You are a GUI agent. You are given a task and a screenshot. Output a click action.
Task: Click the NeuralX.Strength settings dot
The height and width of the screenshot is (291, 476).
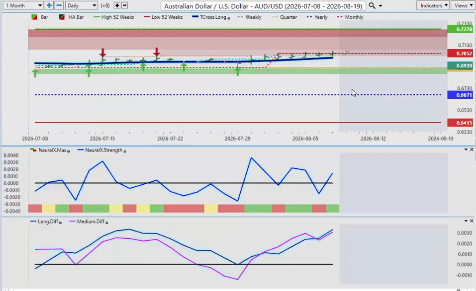pos(125,151)
